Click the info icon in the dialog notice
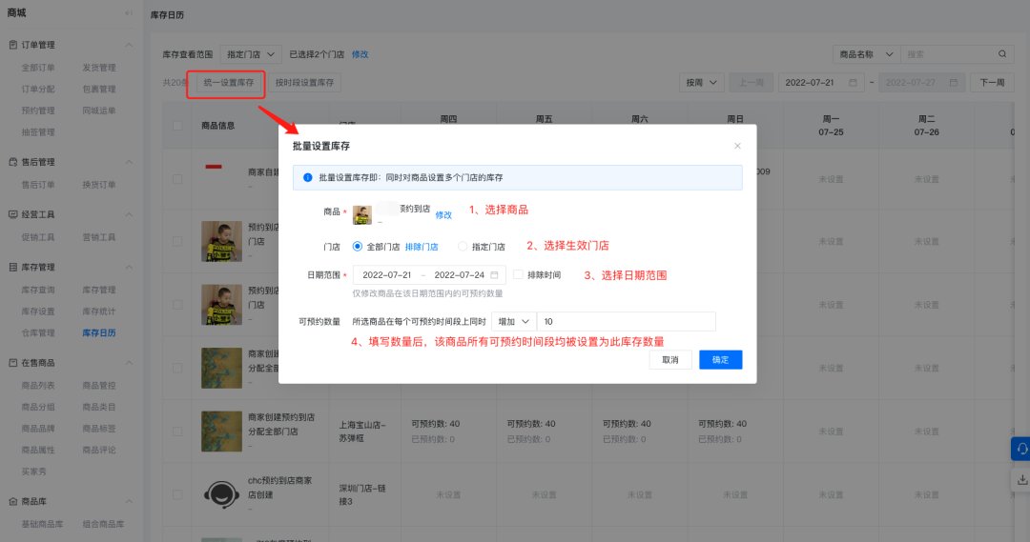Image resolution: width=1030 pixels, height=542 pixels. (307, 178)
